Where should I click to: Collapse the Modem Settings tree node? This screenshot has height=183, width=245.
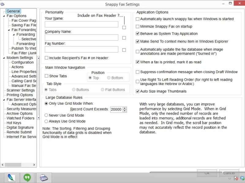tap(4, 58)
